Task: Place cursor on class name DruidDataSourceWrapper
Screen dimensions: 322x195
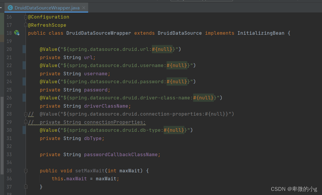Action: click(98, 33)
